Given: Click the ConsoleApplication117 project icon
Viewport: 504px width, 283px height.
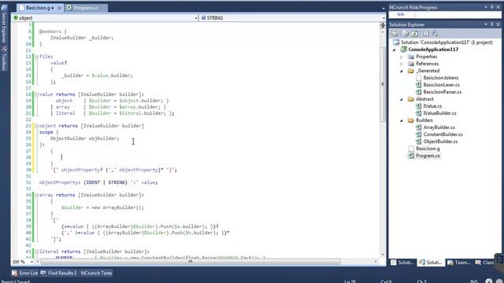Looking at the screenshot, I should tap(403, 50).
